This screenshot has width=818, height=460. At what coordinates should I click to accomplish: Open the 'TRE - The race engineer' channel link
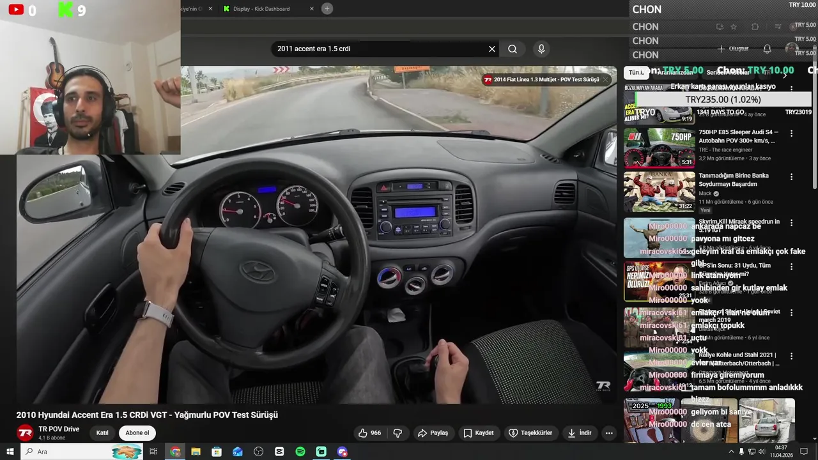[x=725, y=150]
